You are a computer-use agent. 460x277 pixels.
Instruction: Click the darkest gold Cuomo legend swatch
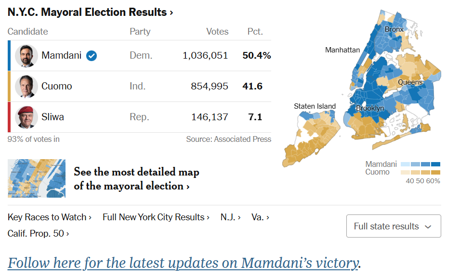point(436,172)
